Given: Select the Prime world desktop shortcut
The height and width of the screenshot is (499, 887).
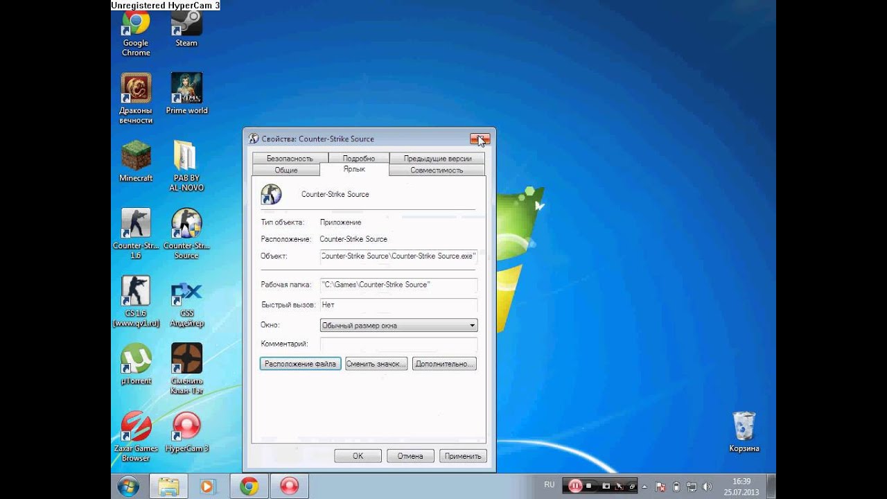Looking at the screenshot, I should 186,94.
